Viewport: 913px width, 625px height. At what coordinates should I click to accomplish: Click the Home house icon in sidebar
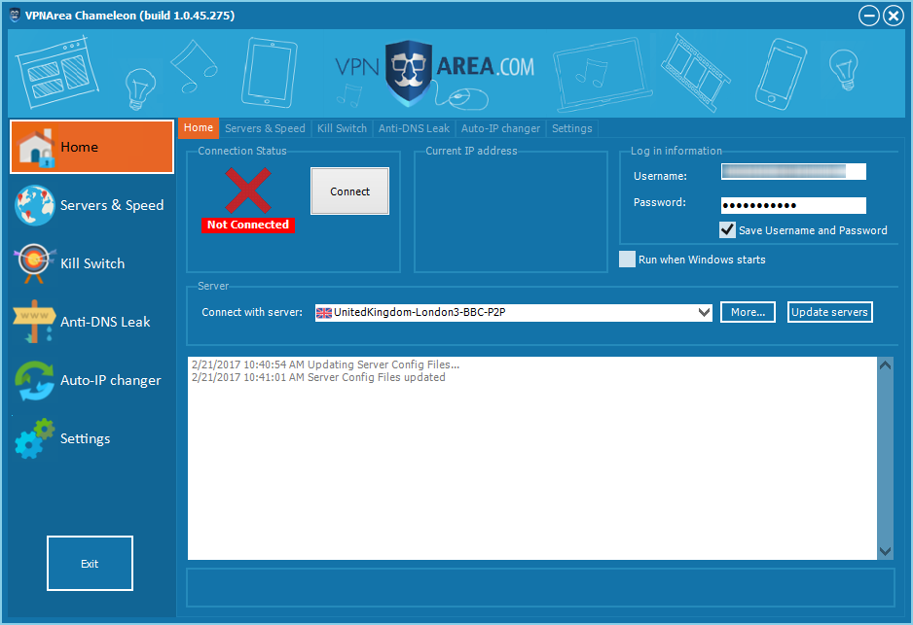point(36,148)
